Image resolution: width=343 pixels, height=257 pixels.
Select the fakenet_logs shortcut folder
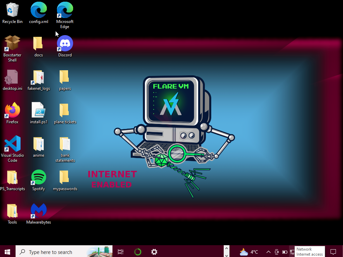(x=38, y=77)
